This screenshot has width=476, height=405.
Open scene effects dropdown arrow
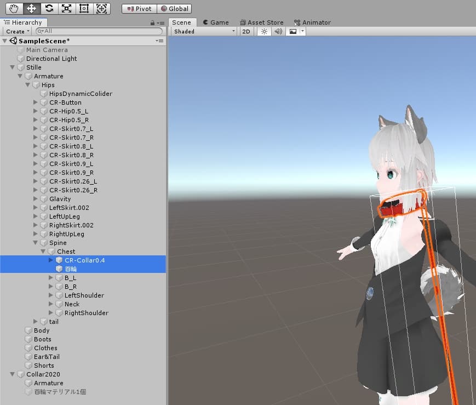(303, 31)
